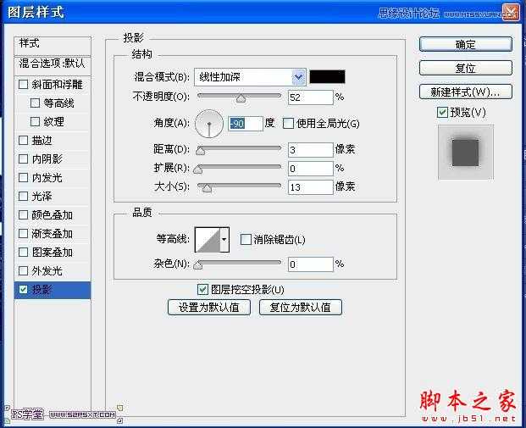Click 复位为默认值 button
This screenshot has width=526, height=428.
301,307
